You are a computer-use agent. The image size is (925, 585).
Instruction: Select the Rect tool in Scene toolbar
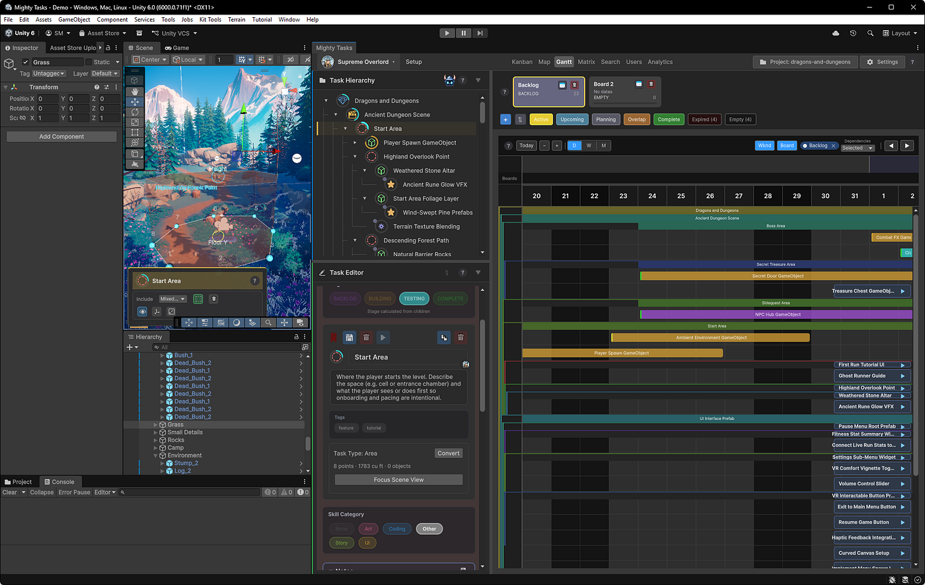click(x=135, y=132)
